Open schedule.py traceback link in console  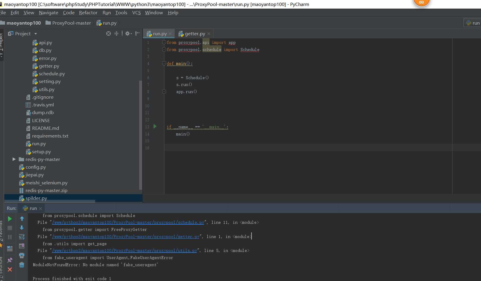(x=128, y=222)
